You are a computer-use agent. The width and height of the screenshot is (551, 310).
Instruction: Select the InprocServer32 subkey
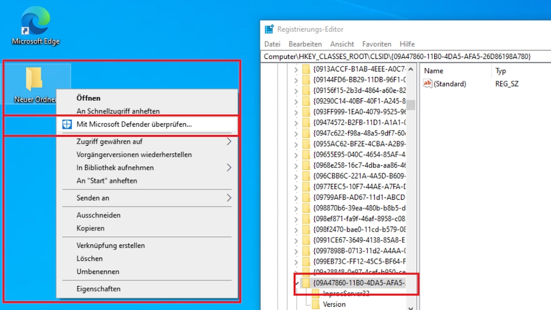click(x=346, y=294)
